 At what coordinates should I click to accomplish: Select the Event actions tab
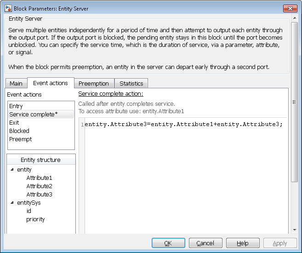click(50, 83)
